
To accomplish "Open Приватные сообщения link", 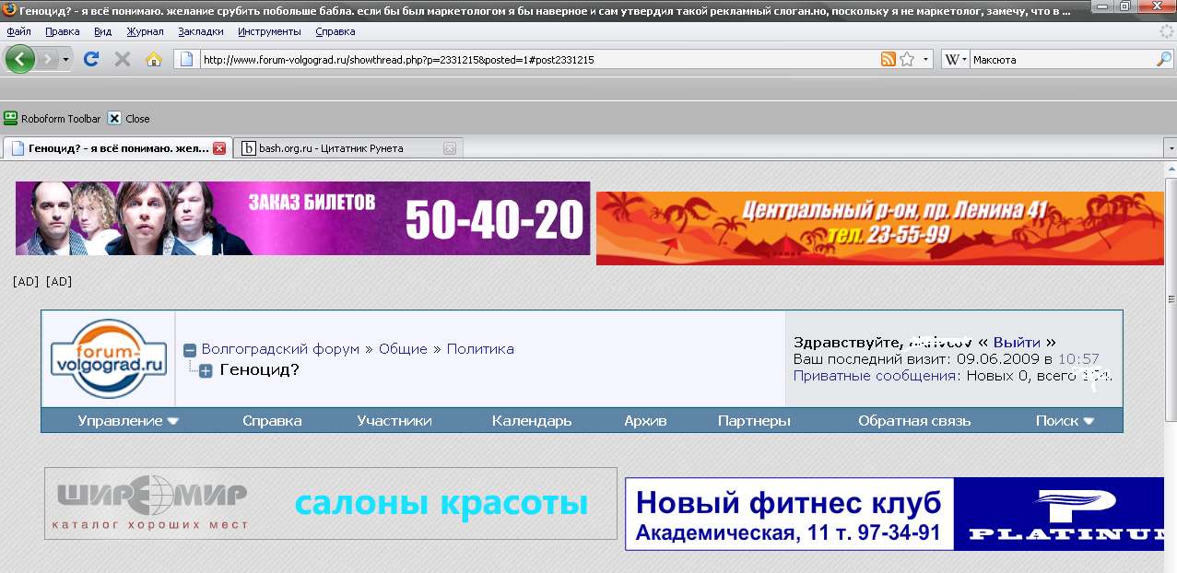I will pyautogui.click(x=875, y=376).
